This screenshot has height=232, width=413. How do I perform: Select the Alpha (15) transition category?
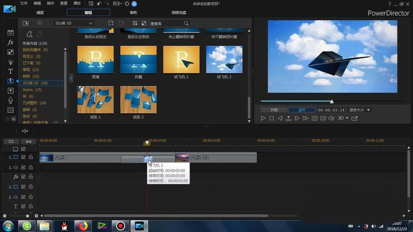pos(32,90)
